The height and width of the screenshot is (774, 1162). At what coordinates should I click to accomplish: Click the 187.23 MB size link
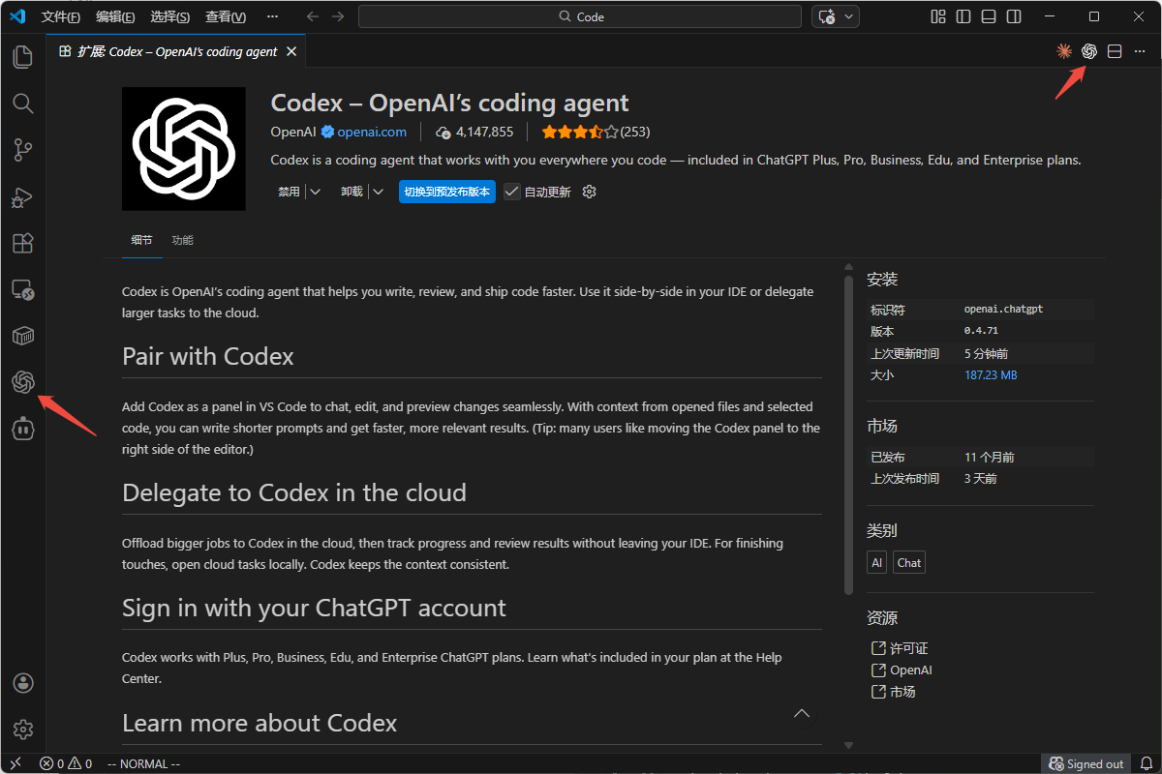point(991,374)
